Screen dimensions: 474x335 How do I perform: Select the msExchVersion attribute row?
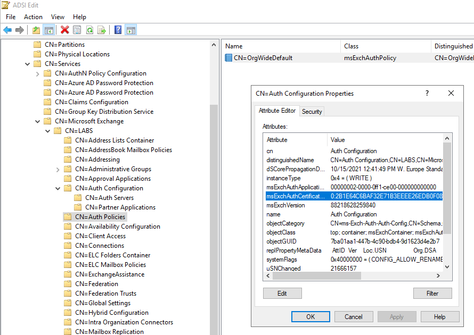pos(286,205)
